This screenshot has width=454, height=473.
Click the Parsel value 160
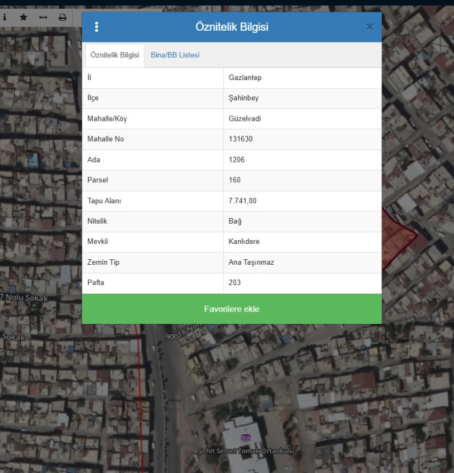[x=235, y=180]
